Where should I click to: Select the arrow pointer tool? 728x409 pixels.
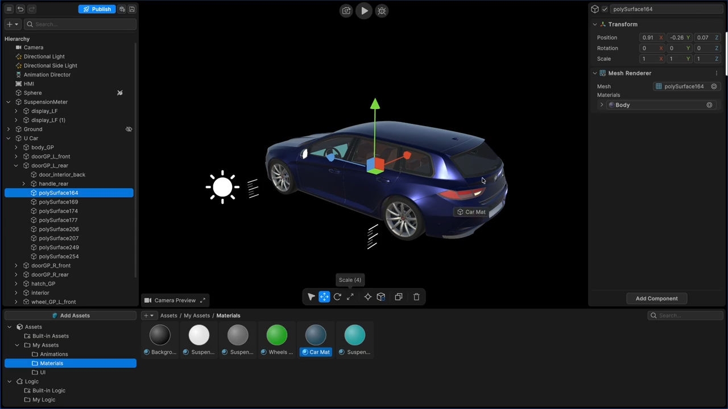[x=311, y=297]
